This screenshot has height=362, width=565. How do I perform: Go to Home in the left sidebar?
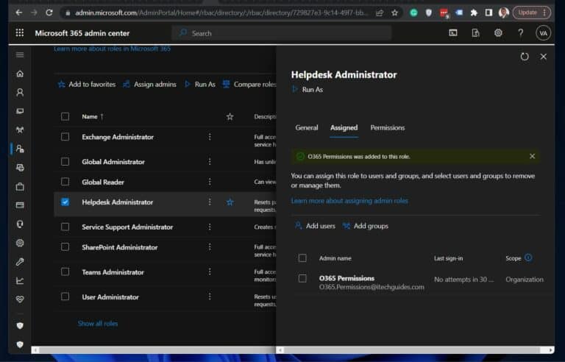(20, 74)
